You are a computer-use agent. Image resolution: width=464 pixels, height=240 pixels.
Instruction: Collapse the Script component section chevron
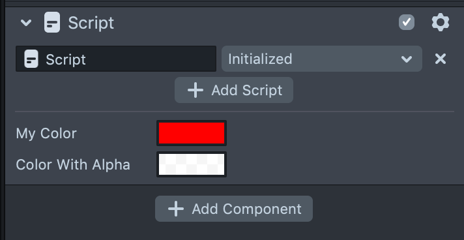(x=26, y=23)
